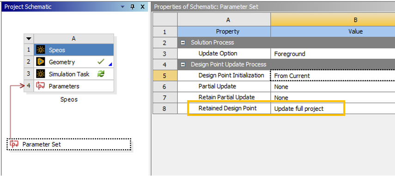395x176 pixels.
Task: Collapse the Solution Process group
Action: coord(184,42)
